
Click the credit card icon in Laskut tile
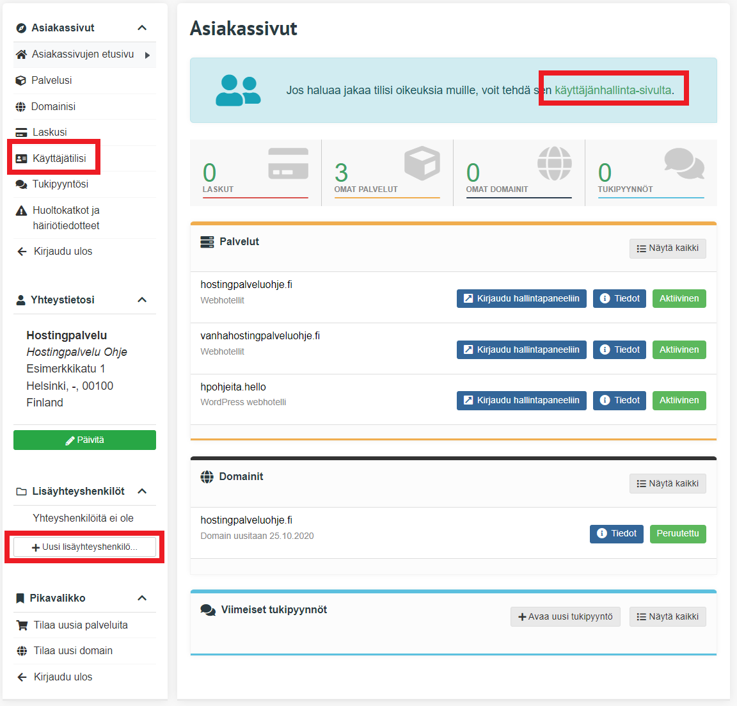[x=288, y=163]
